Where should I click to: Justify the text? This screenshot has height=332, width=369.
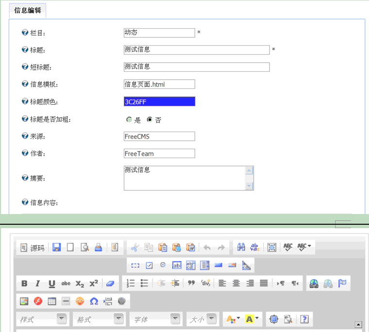point(264,283)
